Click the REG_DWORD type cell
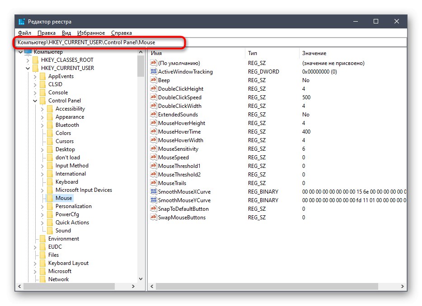Image resolution: width=422 pixels, height=306 pixels. click(x=263, y=71)
